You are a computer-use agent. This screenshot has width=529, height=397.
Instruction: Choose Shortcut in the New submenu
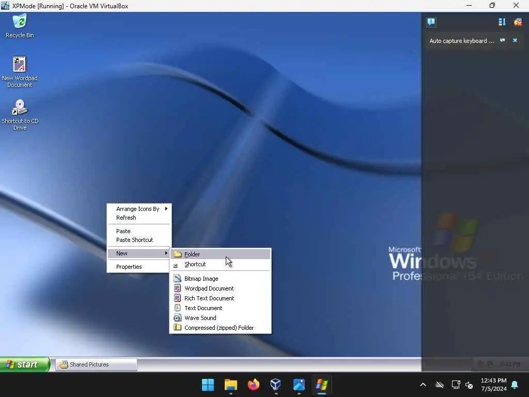(220, 264)
